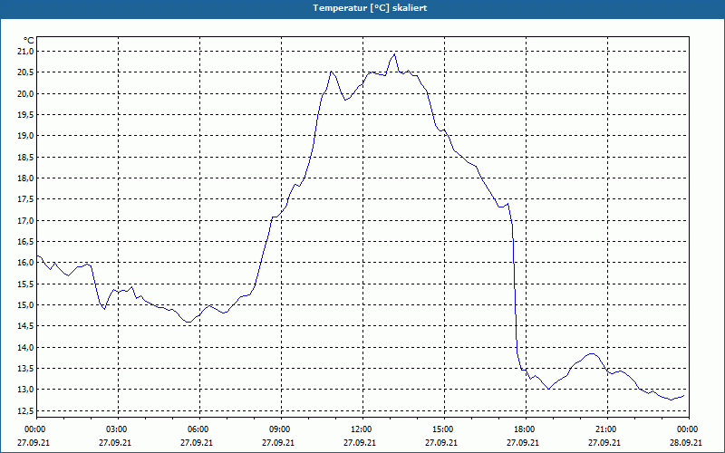Image resolution: width=725 pixels, height=453 pixels.
Task: Click the "18:00" time label
Action: [526, 429]
